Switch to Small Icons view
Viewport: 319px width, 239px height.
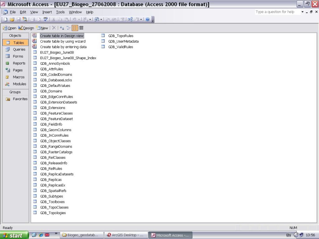69,28
